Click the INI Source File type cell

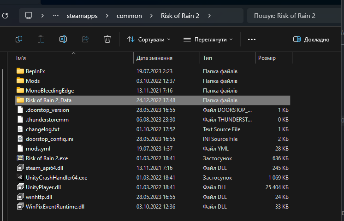click(x=220, y=139)
